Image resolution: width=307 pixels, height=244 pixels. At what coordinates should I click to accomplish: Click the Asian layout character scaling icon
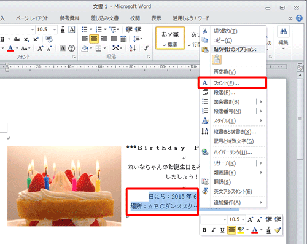tap(116, 49)
